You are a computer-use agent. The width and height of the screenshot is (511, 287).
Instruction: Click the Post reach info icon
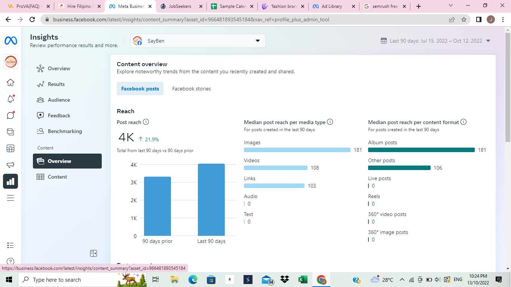(x=146, y=122)
